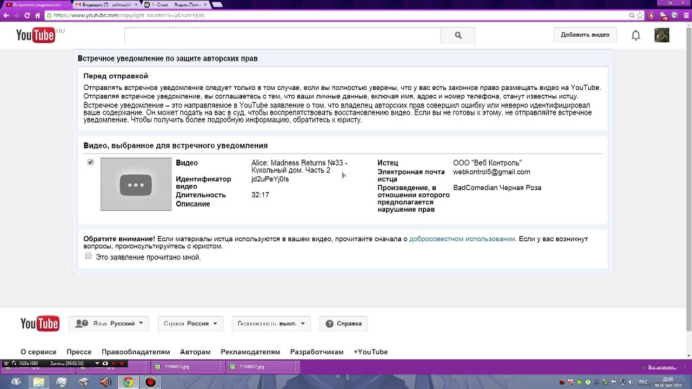
Task: Click 'Добавить видео' button
Action: click(x=585, y=35)
